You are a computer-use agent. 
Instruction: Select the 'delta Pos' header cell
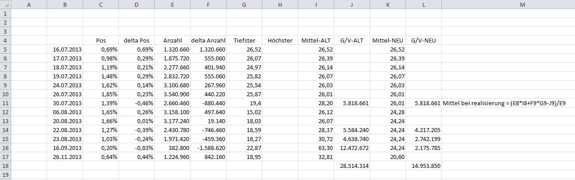click(x=136, y=40)
